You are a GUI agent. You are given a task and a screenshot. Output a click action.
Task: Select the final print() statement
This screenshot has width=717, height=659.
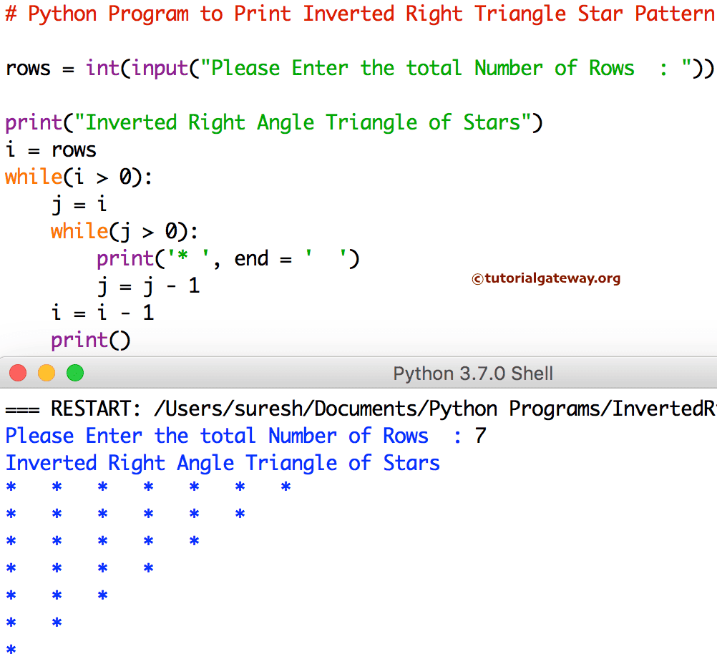90,340
